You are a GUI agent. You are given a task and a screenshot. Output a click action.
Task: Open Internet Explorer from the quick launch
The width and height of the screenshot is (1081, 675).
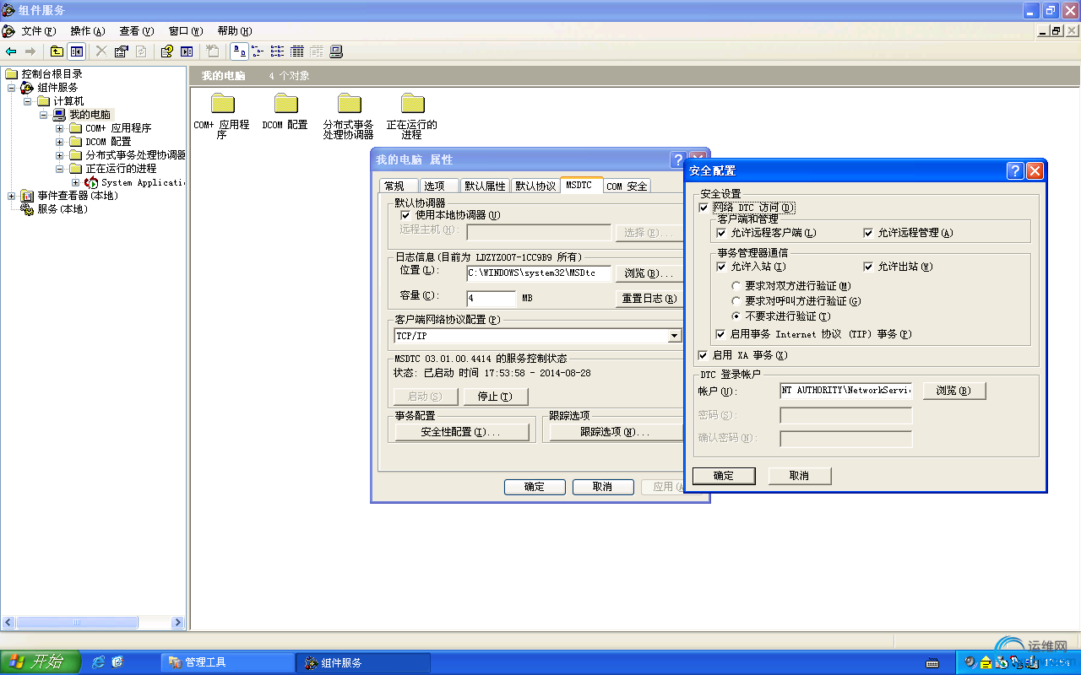pyautogui.click(x=99, y=662)
